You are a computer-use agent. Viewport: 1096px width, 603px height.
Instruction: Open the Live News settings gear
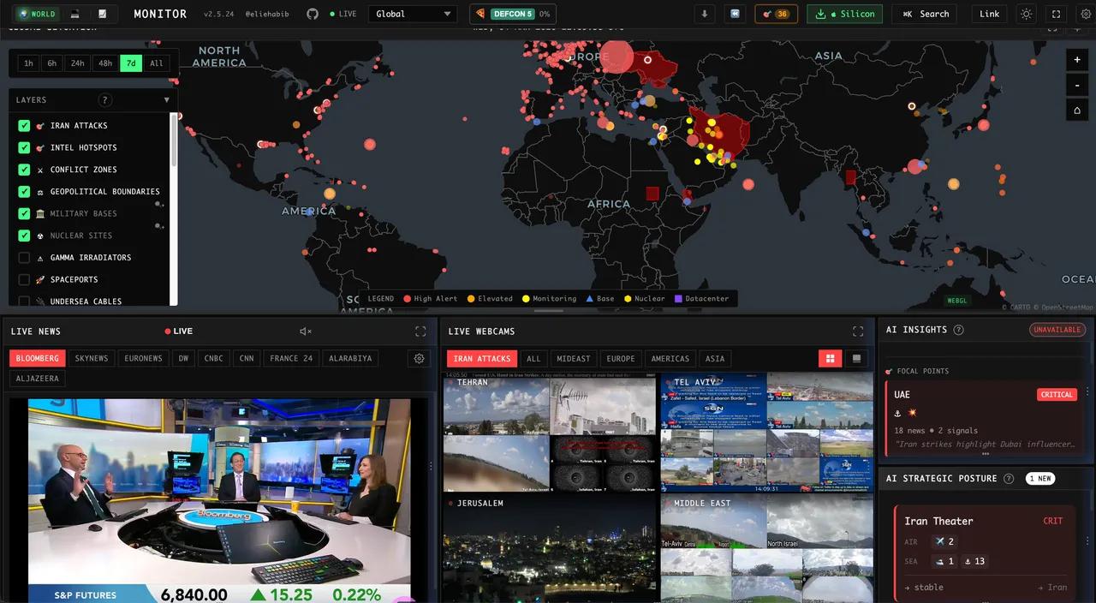[x=419, y=358]
